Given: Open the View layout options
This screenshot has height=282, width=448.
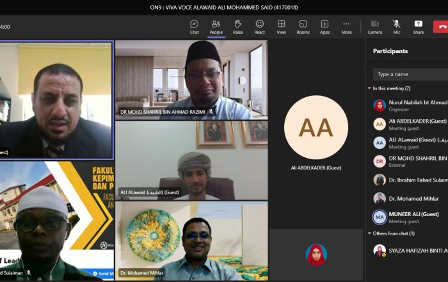Looking at the screenshot, I should point(281,26).
